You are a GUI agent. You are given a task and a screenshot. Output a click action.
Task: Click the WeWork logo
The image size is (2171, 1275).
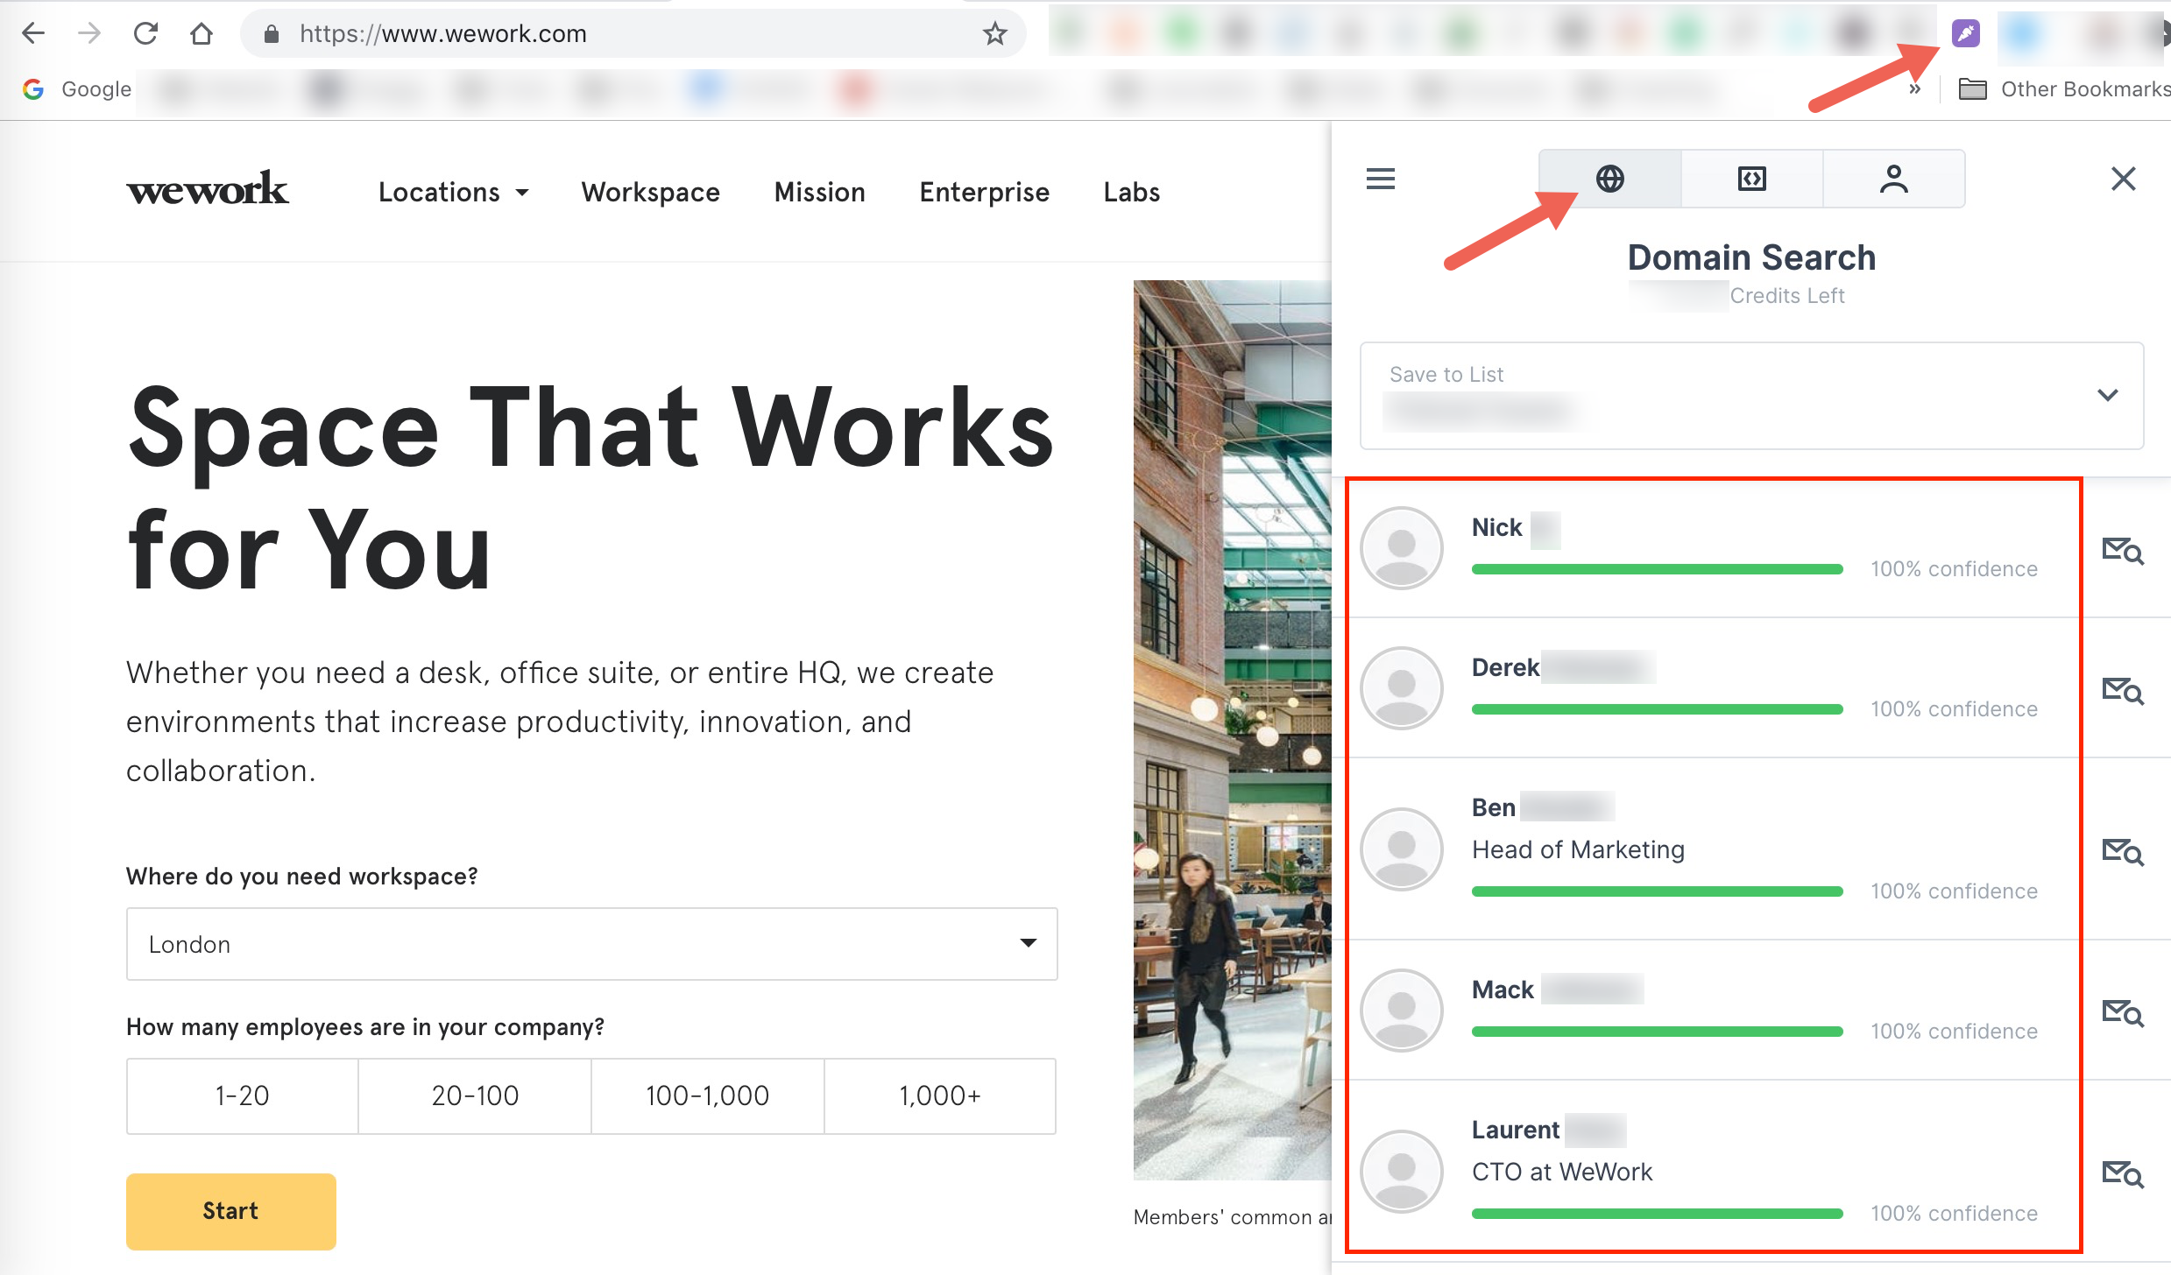pos(207,189)
